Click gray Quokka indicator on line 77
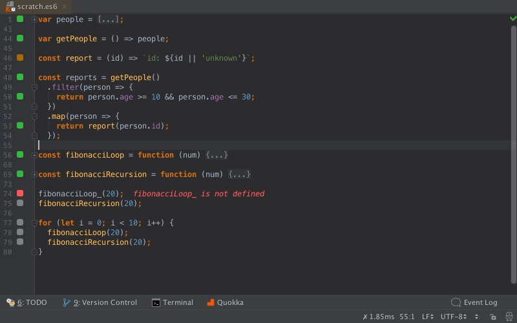 point(20,222)
